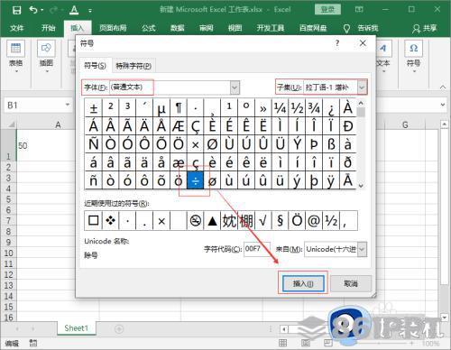
Task: Switch to Special Characters (特殊字符) tab
Action: pos(133,66)
